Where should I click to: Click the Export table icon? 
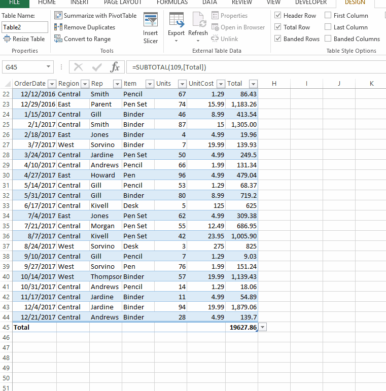177,20
